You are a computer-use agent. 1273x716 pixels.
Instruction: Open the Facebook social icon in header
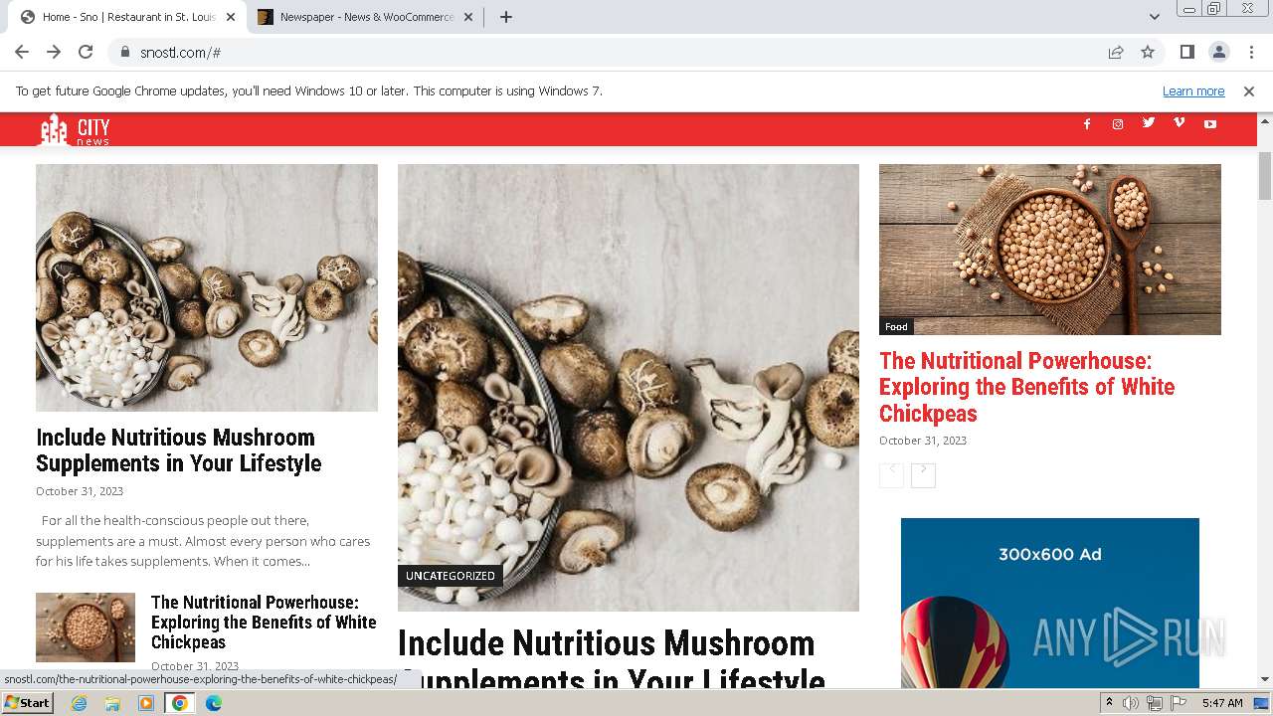point(1087,124)
